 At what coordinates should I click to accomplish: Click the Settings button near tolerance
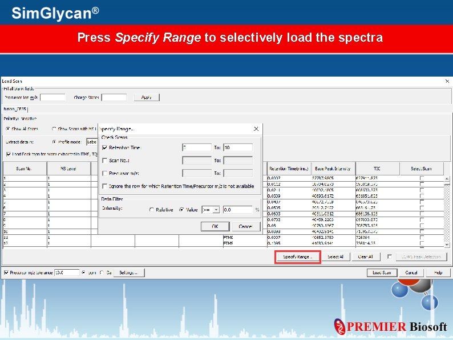[x=128, y=273]
